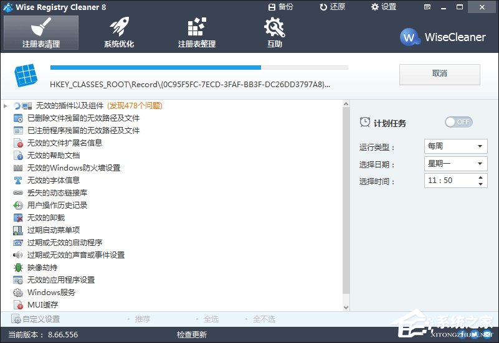The image size is (499, 343).
Task: Click icon of 无效的应用程序设置
Action: pos(18,280)
